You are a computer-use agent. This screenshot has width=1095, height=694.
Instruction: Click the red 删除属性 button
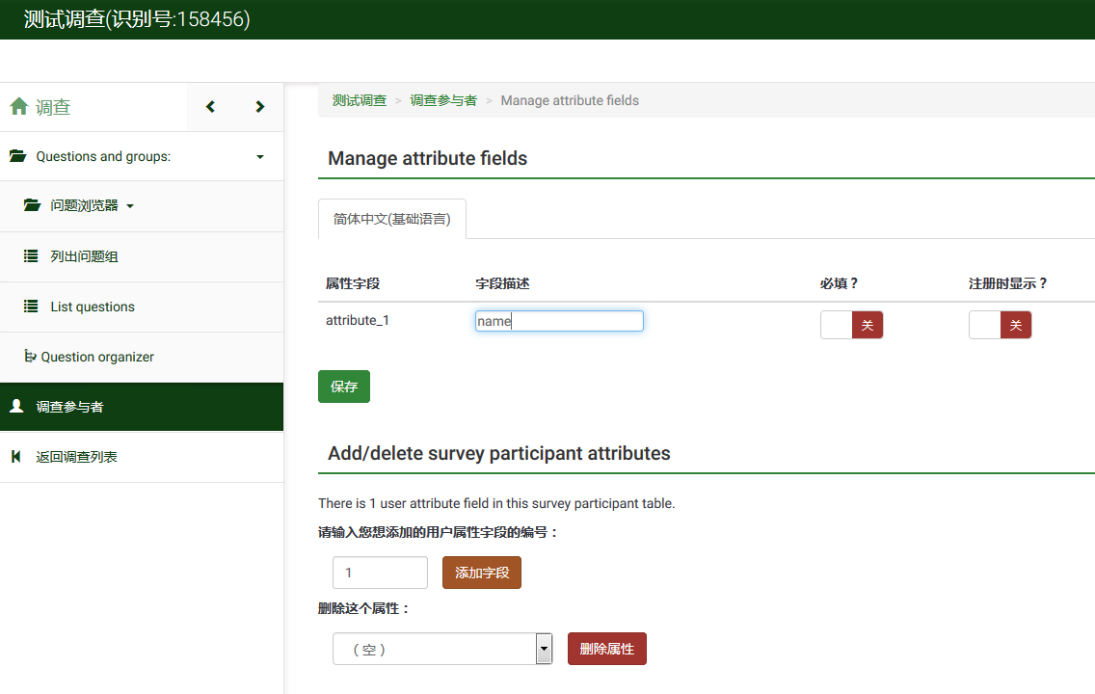coord(607,649)
